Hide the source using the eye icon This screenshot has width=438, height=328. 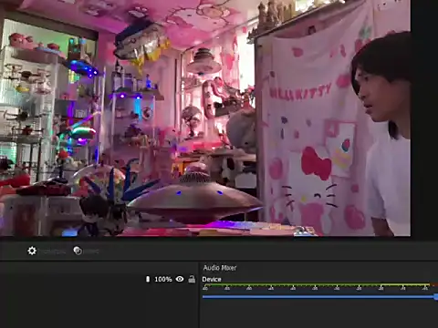(180, 279)
